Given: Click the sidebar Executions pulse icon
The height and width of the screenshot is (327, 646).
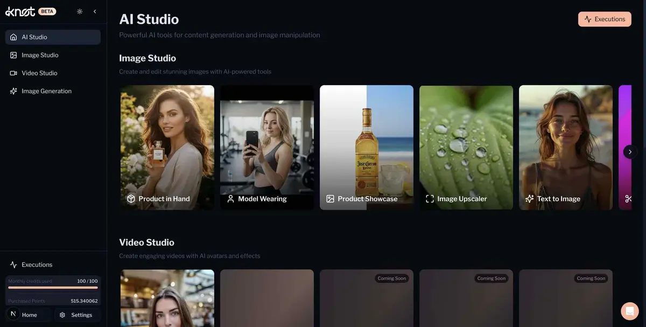Looking at the screenshot, I should click(x=13, y=265).
